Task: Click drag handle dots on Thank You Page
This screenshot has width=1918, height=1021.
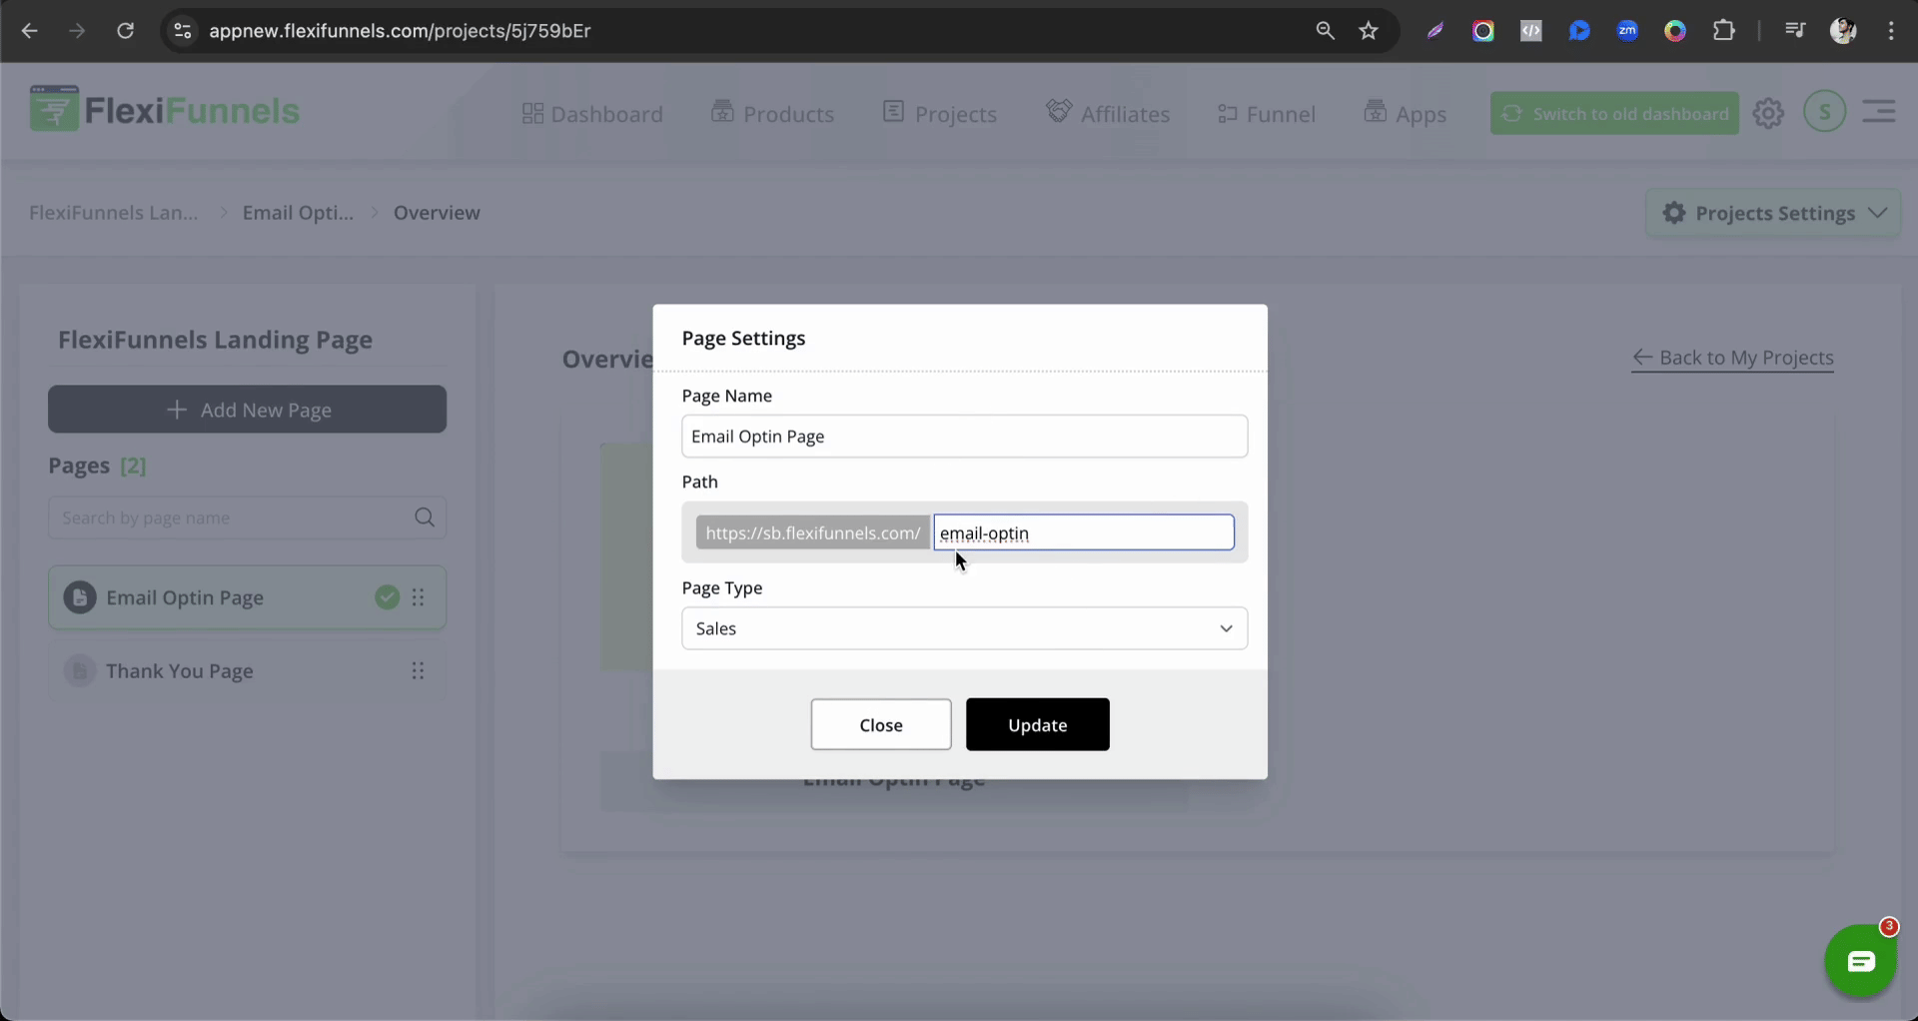Action: (419, 671)
